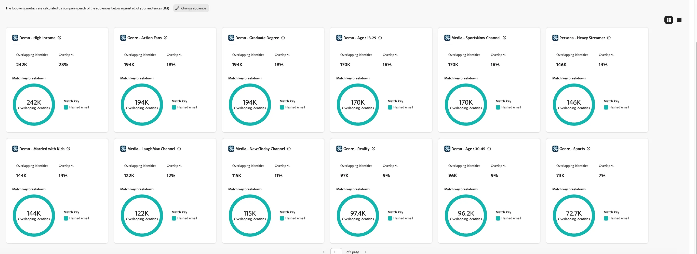Select the TV icon on Genre - Action Fans card
697x254 pixels.
coord(123,38)
